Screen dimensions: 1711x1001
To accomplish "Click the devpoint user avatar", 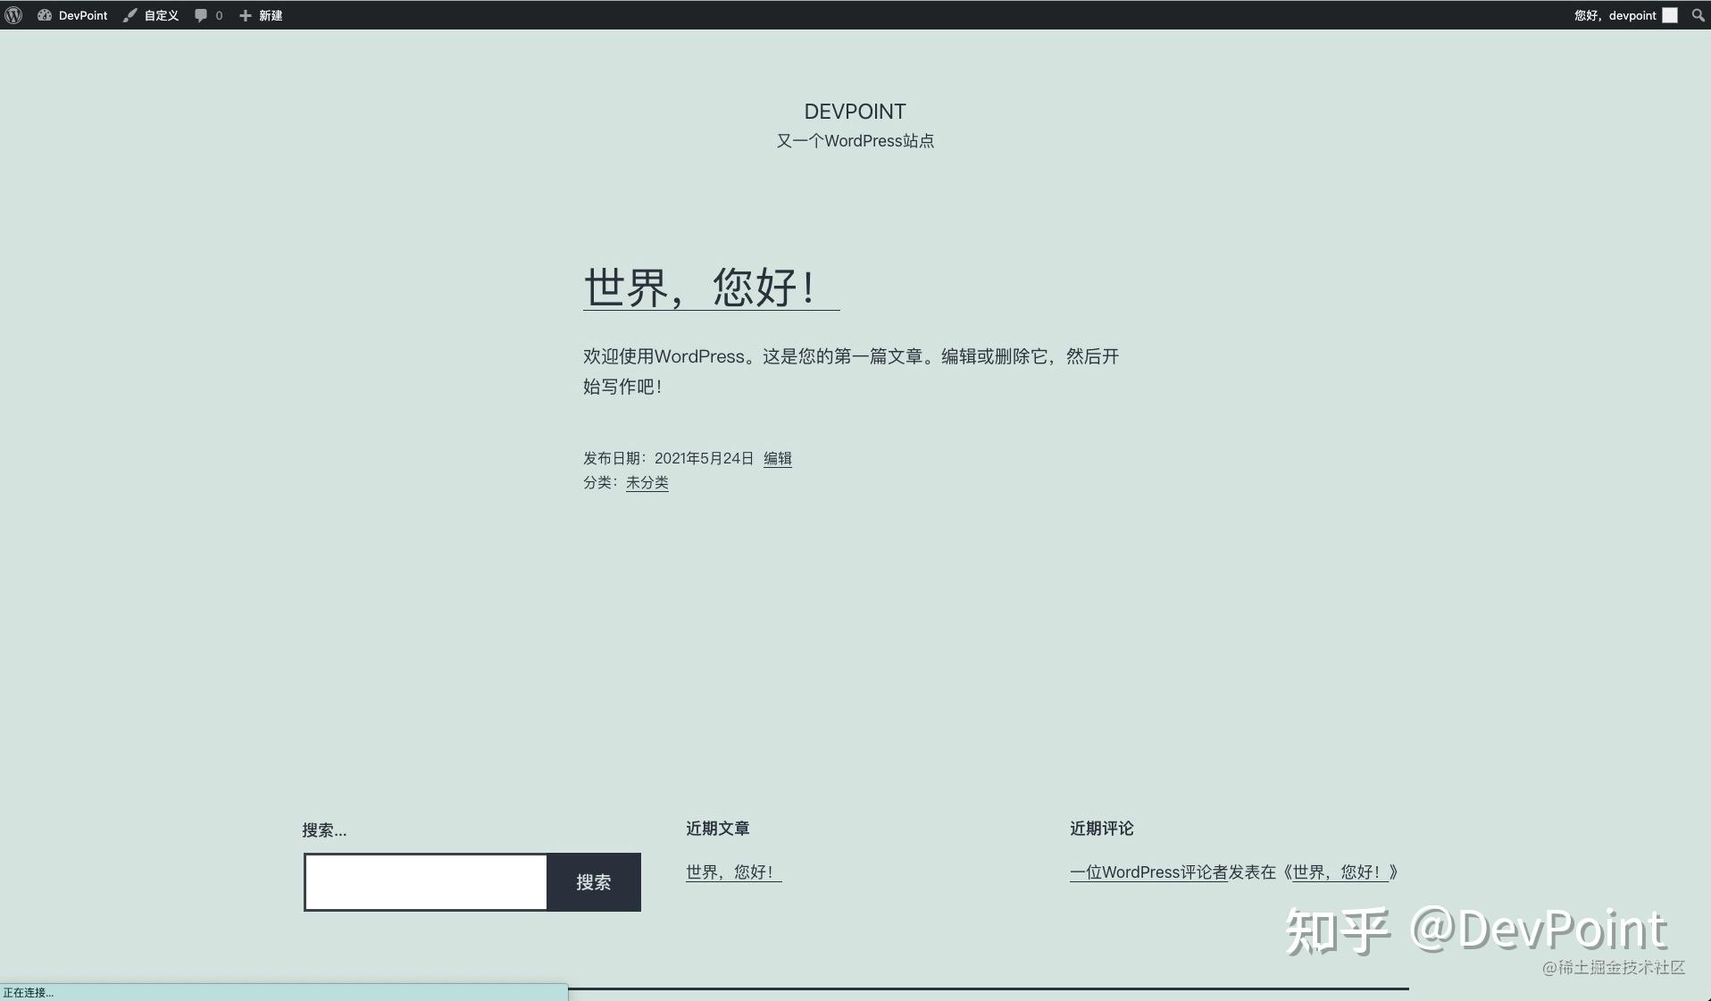I will tap(1669, 15).
